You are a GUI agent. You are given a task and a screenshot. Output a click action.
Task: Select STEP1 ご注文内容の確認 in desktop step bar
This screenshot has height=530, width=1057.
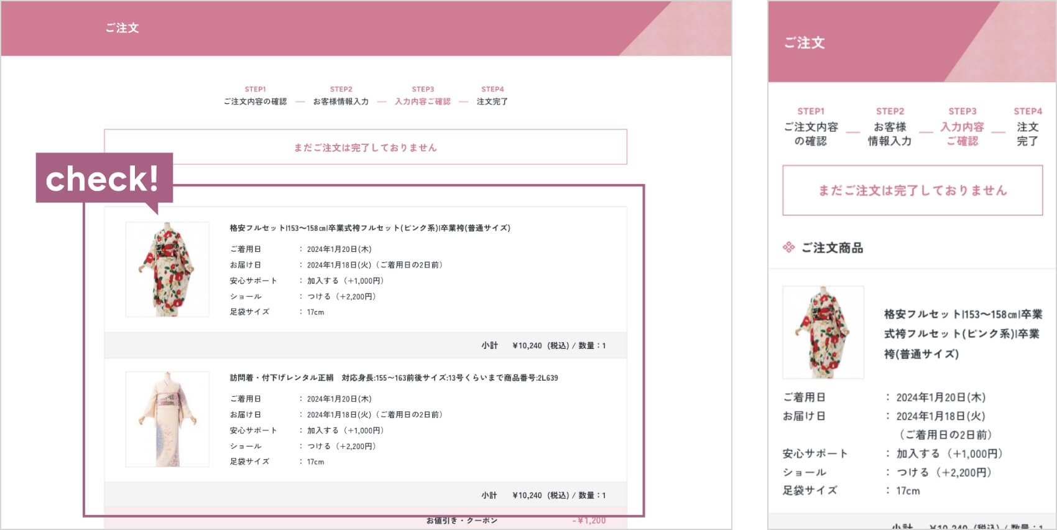tap(255, 96)
